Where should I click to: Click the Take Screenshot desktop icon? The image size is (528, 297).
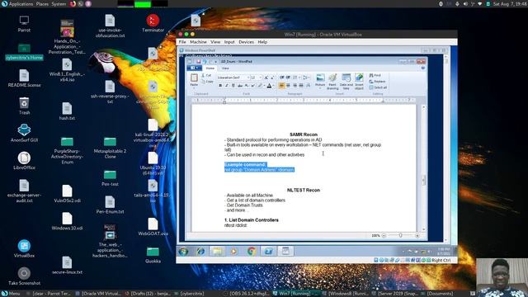[24, 276]
